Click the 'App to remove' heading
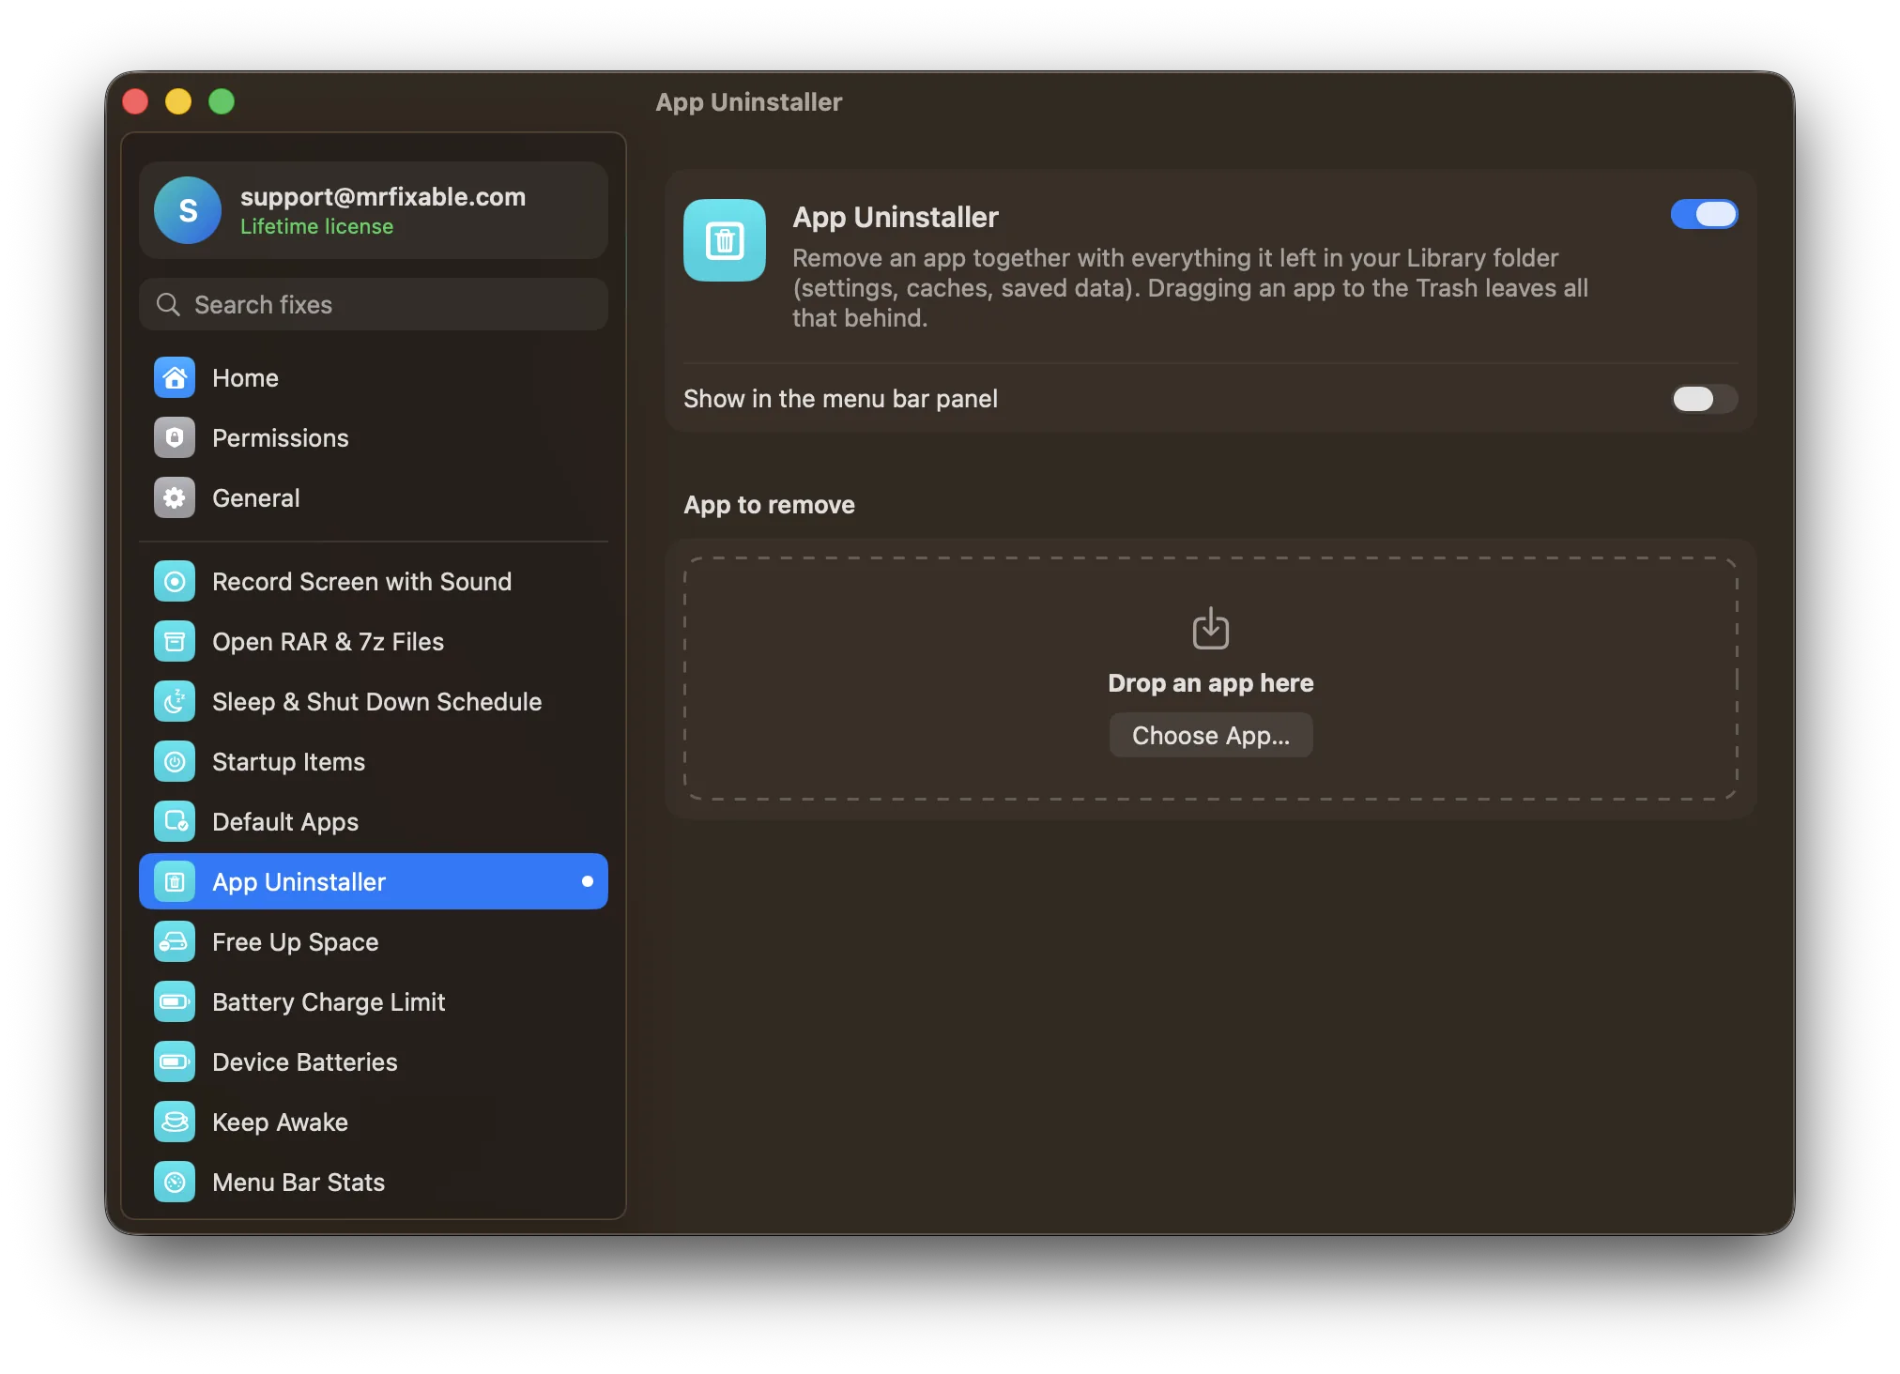Image resolution: width=1900 pixels, height=1374 pixels. point(769,505)
